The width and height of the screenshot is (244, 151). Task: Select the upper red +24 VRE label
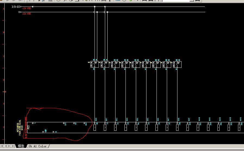27,8
